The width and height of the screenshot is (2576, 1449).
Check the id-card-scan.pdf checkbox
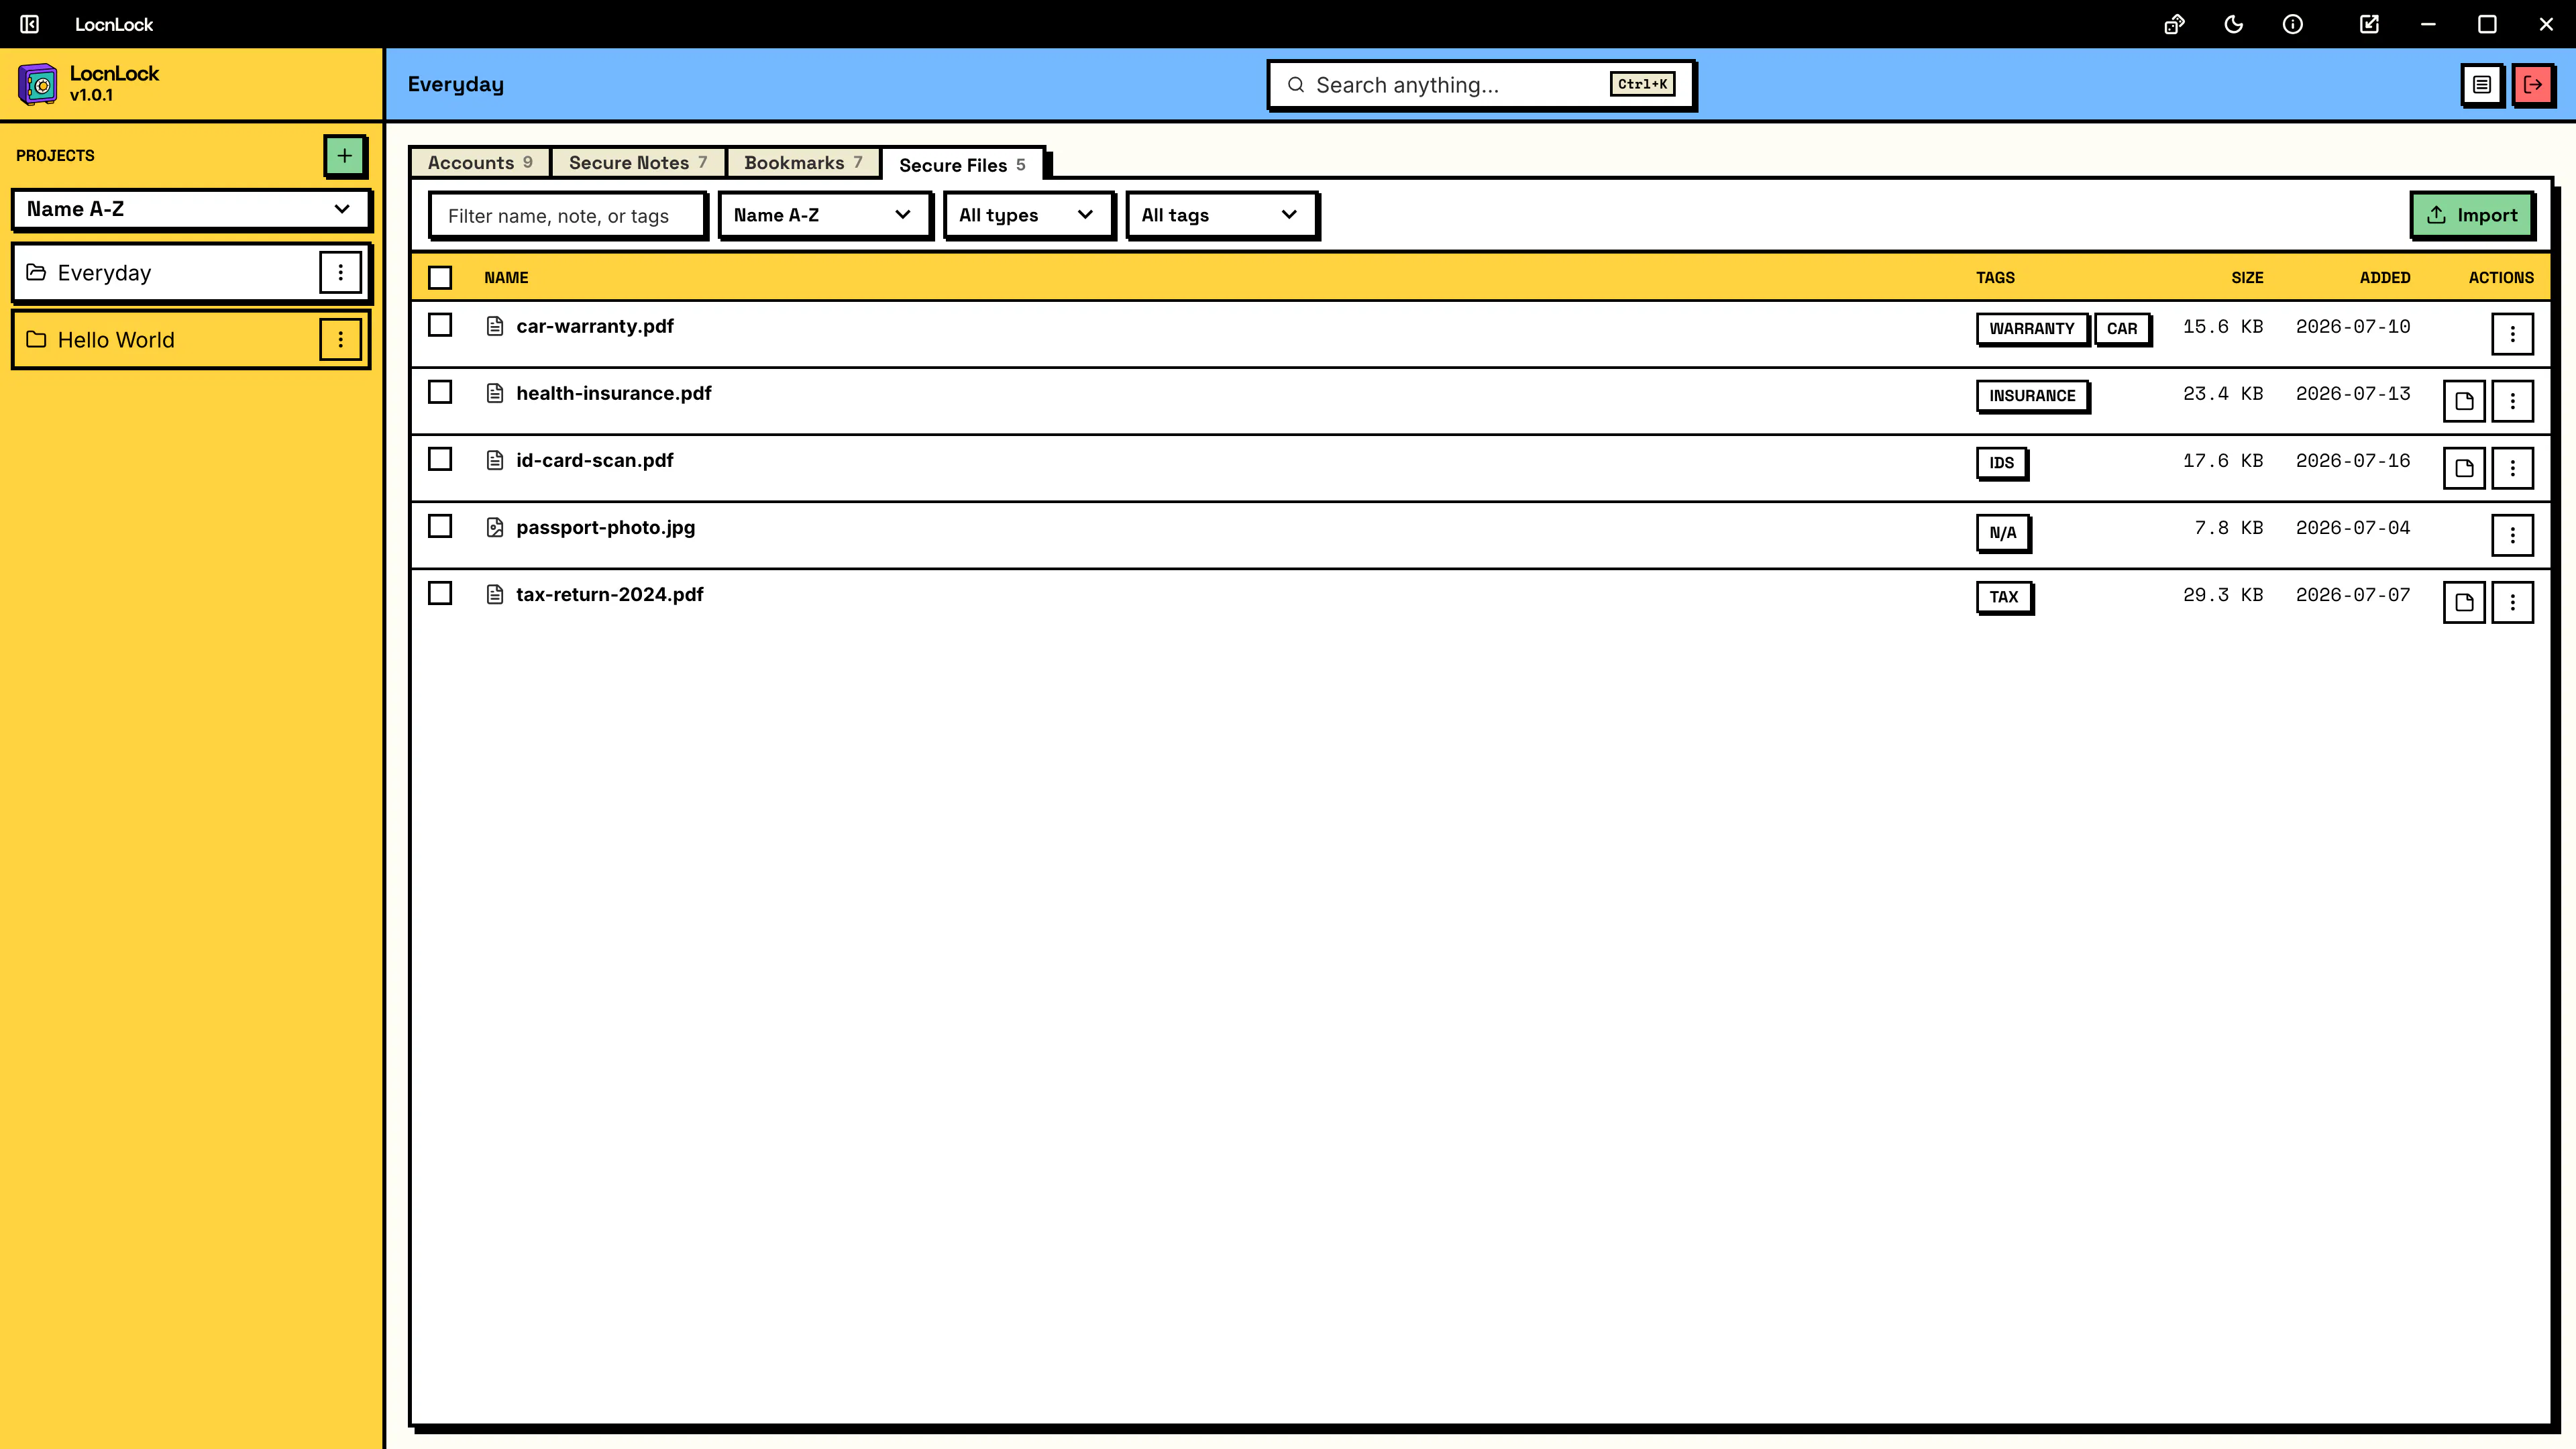[x=440, y=459]
